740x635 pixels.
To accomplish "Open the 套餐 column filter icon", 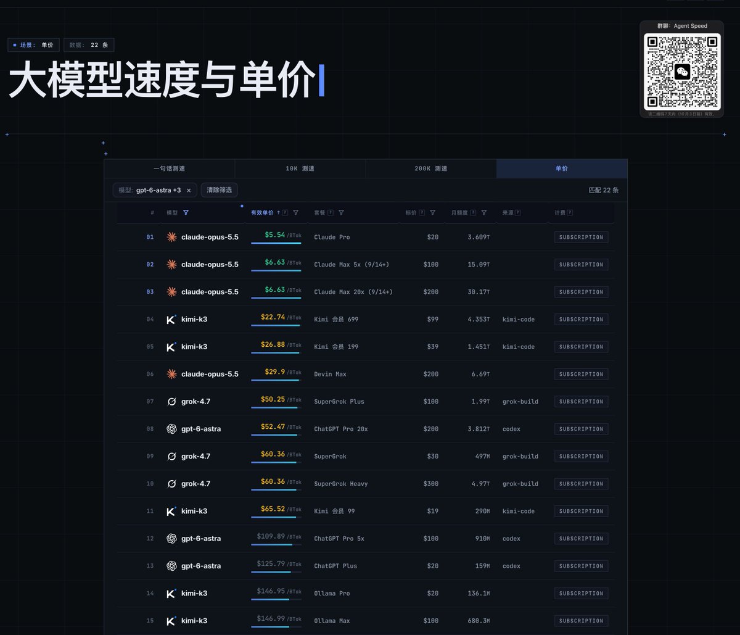I will pyautogui.click(x=341, y=213).
